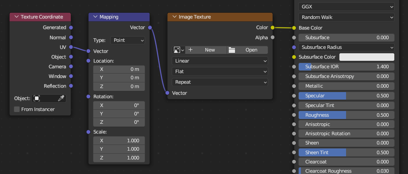Click the Window output socket
408x174 pixels.
[71, 76]
